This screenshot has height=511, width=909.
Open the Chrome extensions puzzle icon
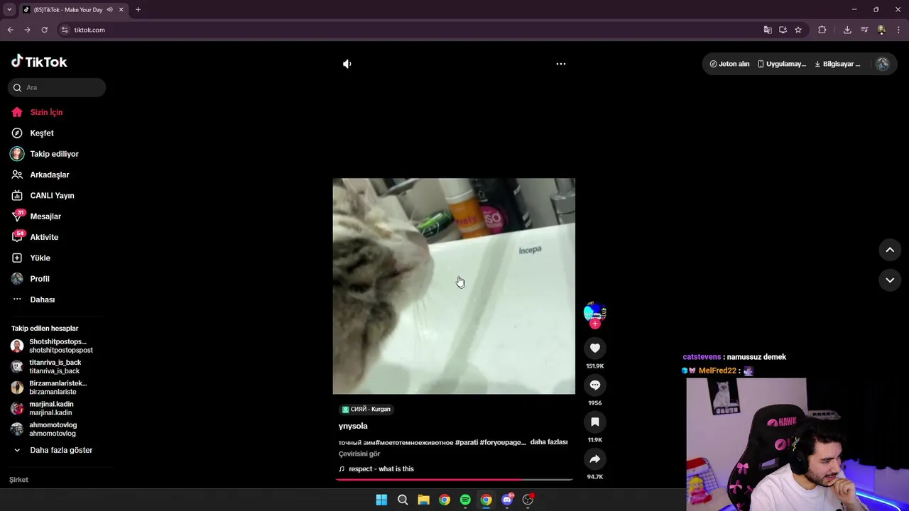coord(822,30)
